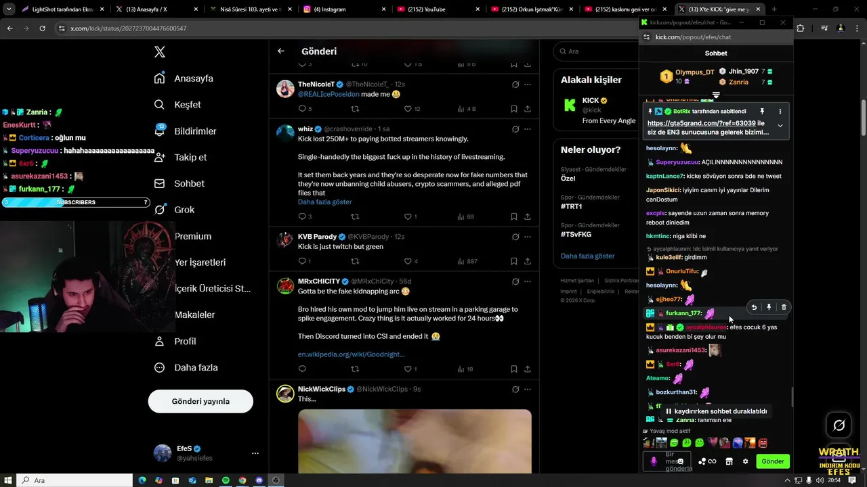Pin the furkann_177 chat message

coord(769,307)
